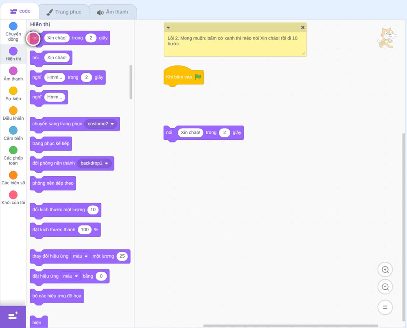Click the 10 field in đổi kích thước block
The height and width of the screenshot is (328, 407).
pyautogui.click(x=93, y=210)
